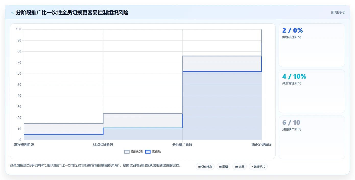
Task: Click the y-axis value 50
Action: point(19,85)
